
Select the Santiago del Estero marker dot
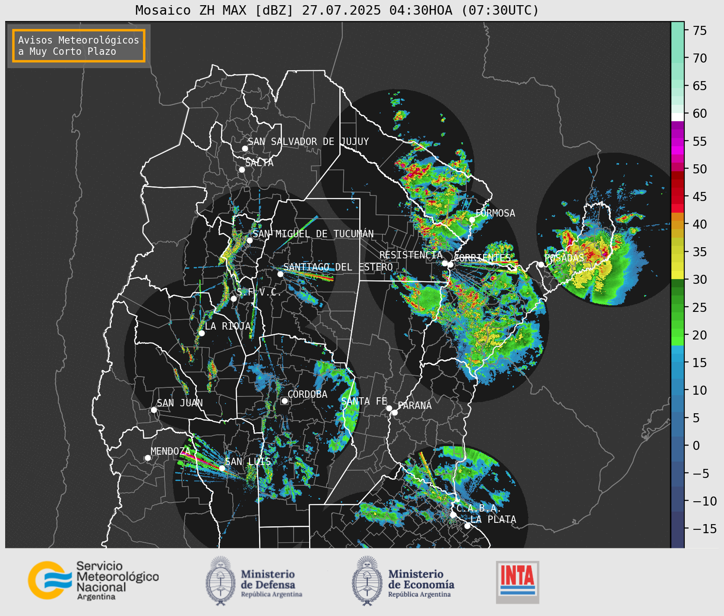(x=280, y=274)
